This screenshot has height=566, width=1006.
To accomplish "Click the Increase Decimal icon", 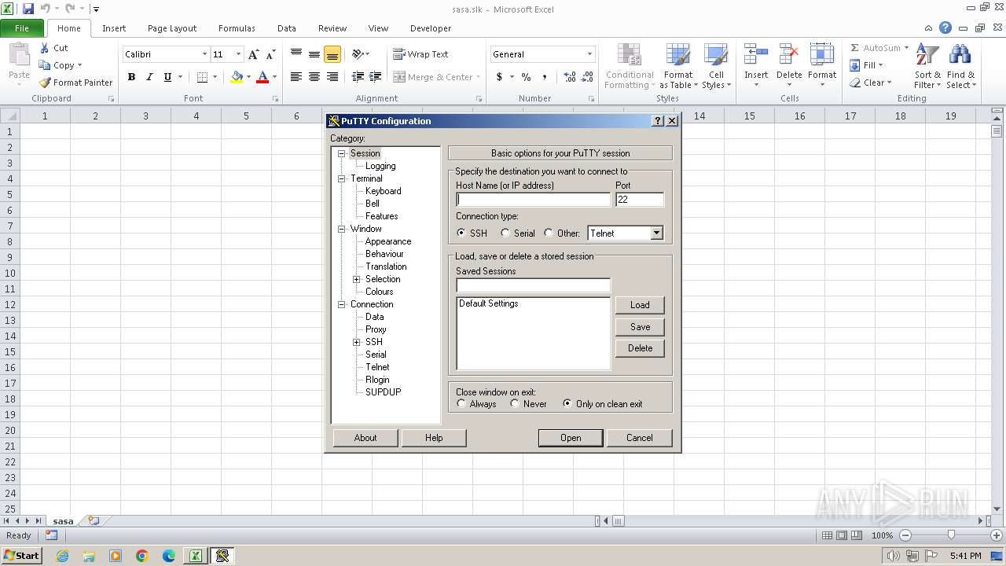I will tap(570, 77).
